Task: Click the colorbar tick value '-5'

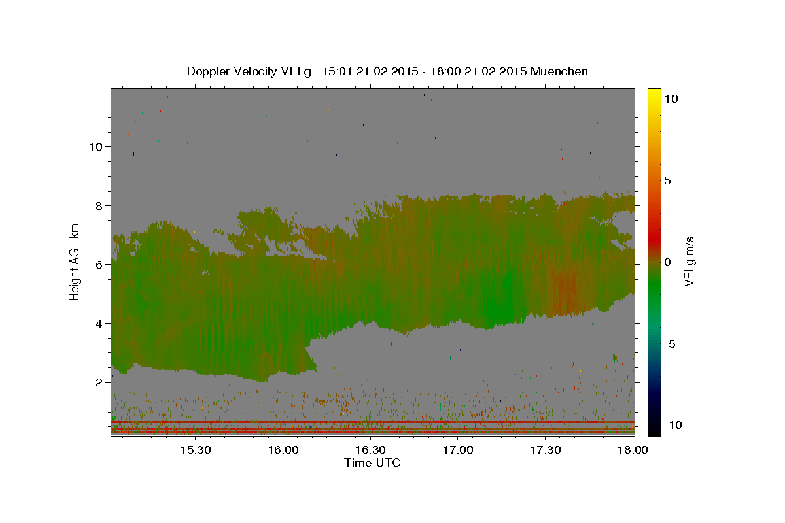Action: coord(669,344)
